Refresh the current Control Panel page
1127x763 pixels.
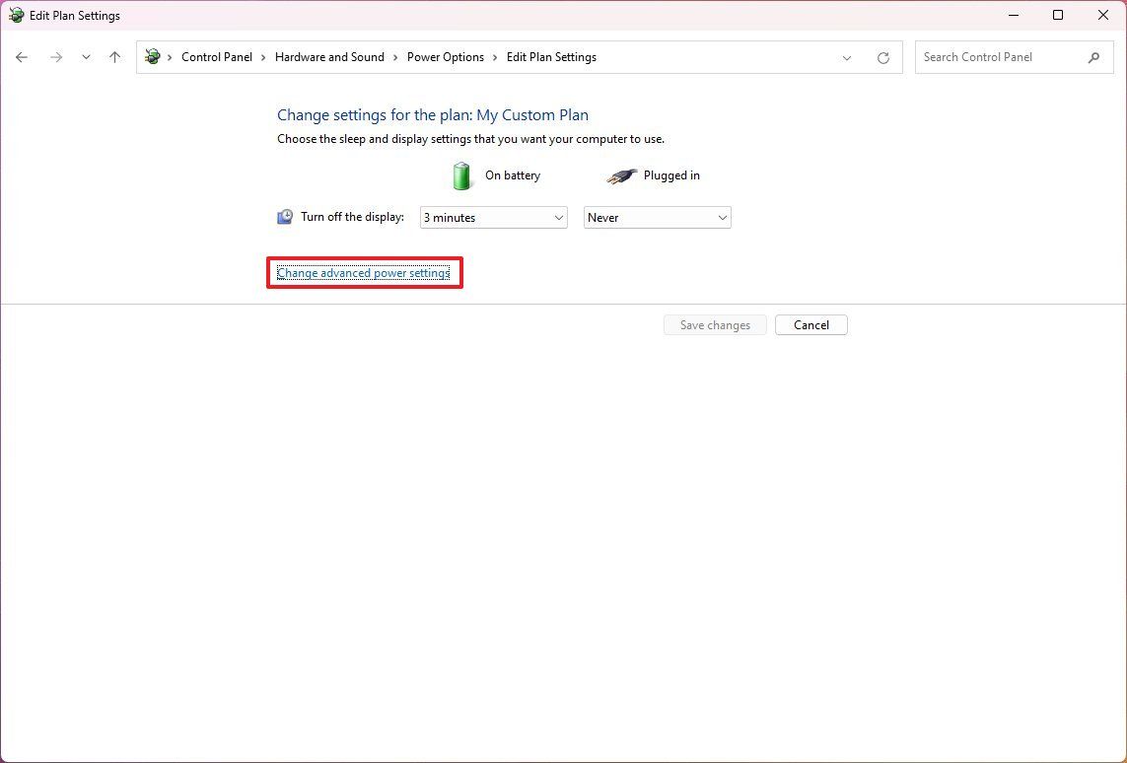[x=882, y=57]
